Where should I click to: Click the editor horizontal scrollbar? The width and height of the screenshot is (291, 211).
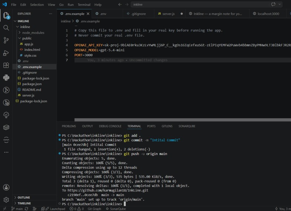click(183, 120)
